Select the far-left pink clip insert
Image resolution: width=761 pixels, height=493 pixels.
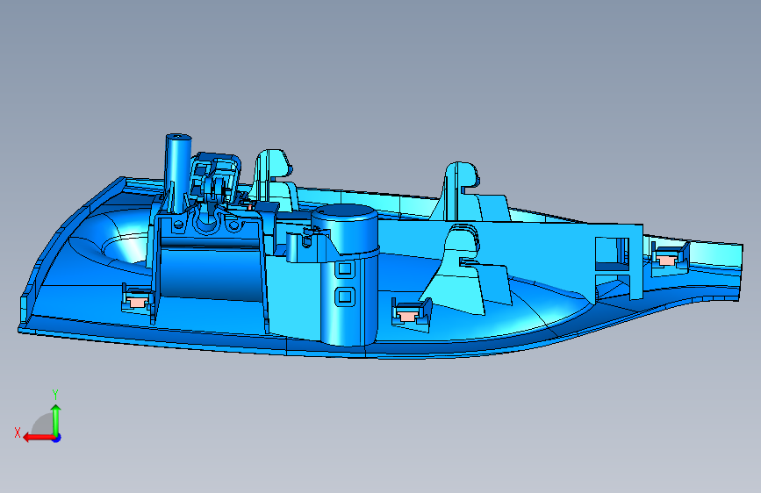[138, 301]
